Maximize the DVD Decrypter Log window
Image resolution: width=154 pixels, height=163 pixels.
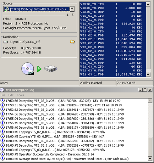[x=145, y=90]
